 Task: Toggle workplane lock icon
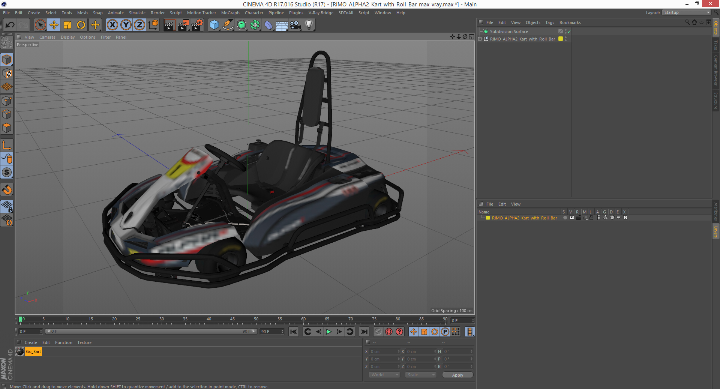[7, 206]
